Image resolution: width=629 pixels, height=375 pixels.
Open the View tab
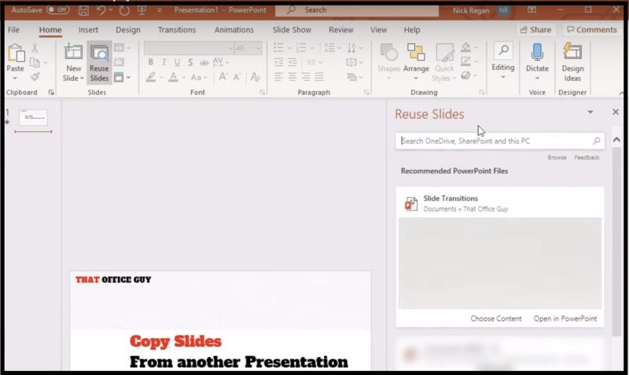coord(378,30)
